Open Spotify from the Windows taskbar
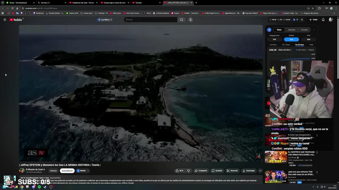The height and width of the screenshot is (190, 339). point(39,187)
